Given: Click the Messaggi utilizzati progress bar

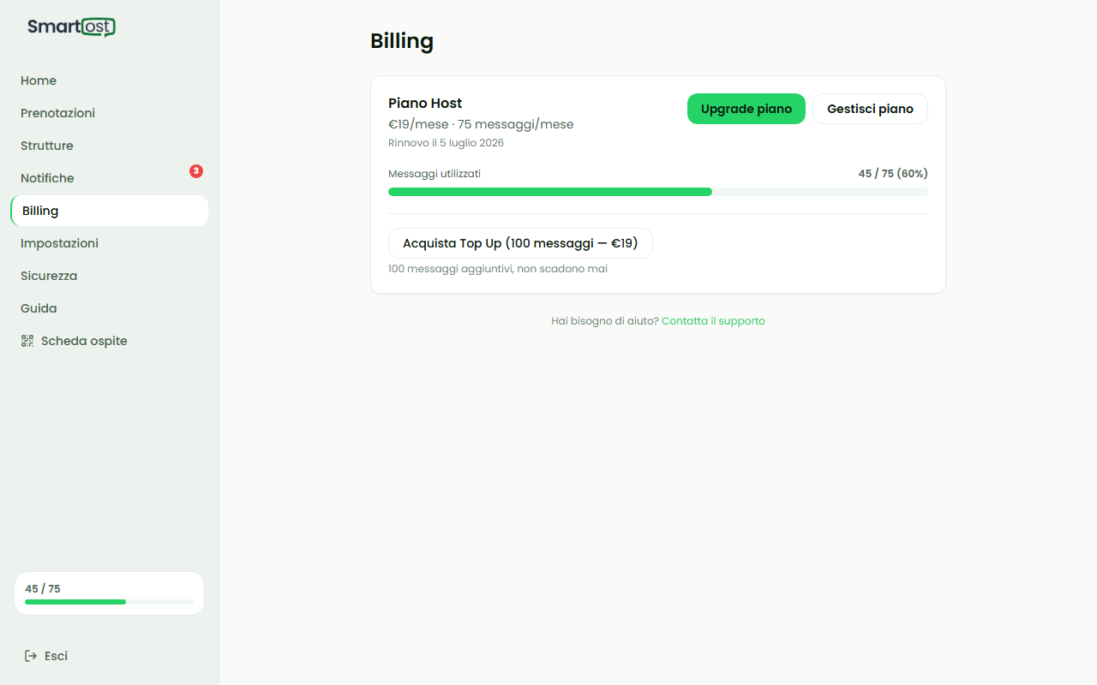Looking at the screenshot, I should pyautogui.click(x=658, y=192).
